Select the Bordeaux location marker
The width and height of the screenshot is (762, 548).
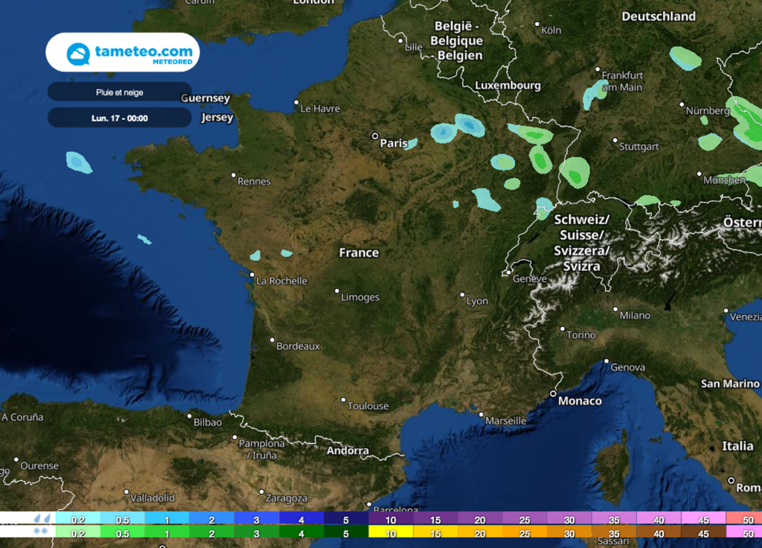[x=272, y=341]
